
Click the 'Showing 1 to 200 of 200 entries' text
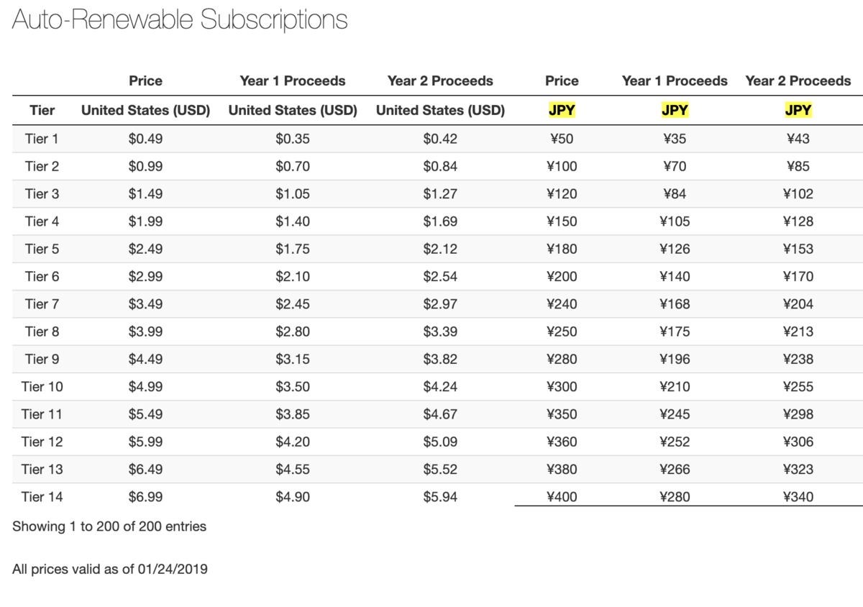(x=109, y=526)
